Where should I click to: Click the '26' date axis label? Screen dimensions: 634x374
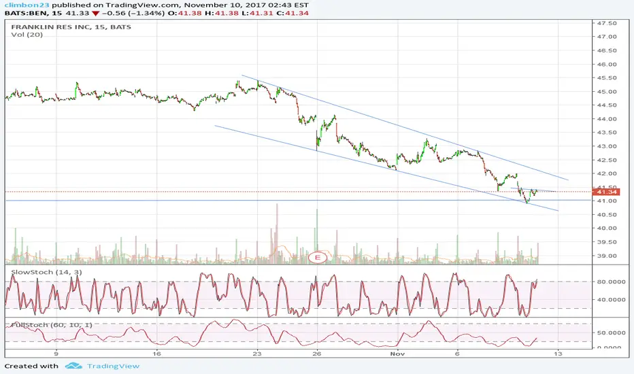[317, 354]
